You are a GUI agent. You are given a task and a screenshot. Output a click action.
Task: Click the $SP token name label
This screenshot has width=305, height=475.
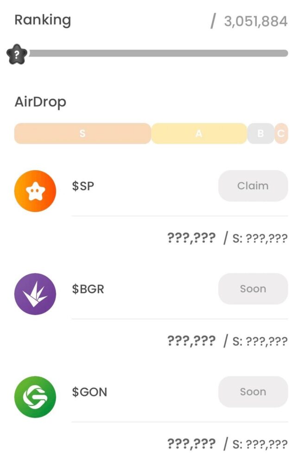[83, 186]
